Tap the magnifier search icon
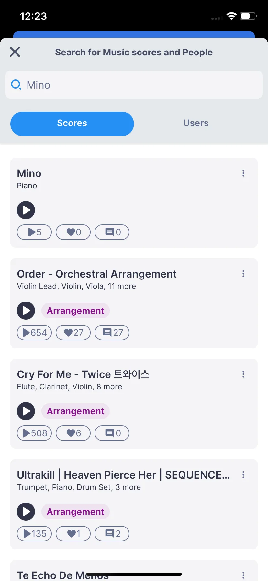This screenshot has width=268, height=581. [x=16, y=85]
